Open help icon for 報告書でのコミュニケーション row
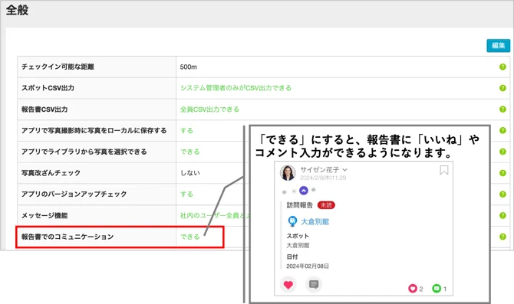514x304 pixels. tap(502, 237)
